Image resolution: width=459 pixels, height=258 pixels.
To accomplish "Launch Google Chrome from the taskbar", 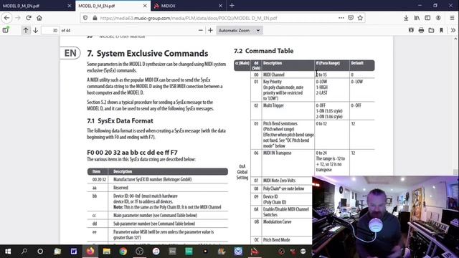I will pos(123,252).
